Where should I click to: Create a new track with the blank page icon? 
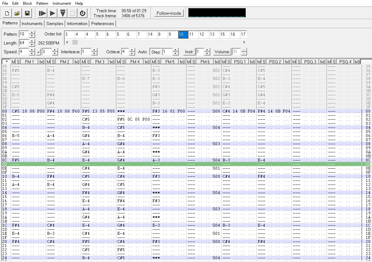click(7, 13)
